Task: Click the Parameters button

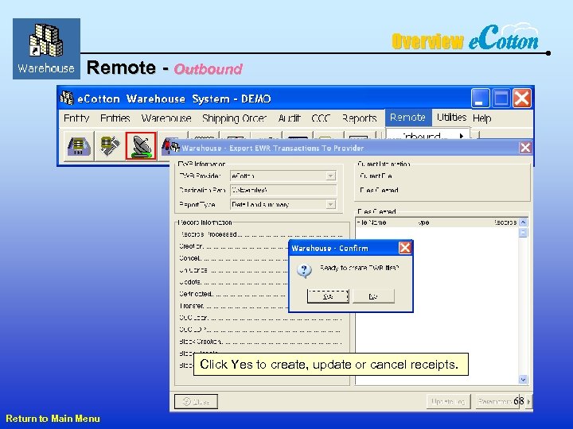Action: [497, 402]
